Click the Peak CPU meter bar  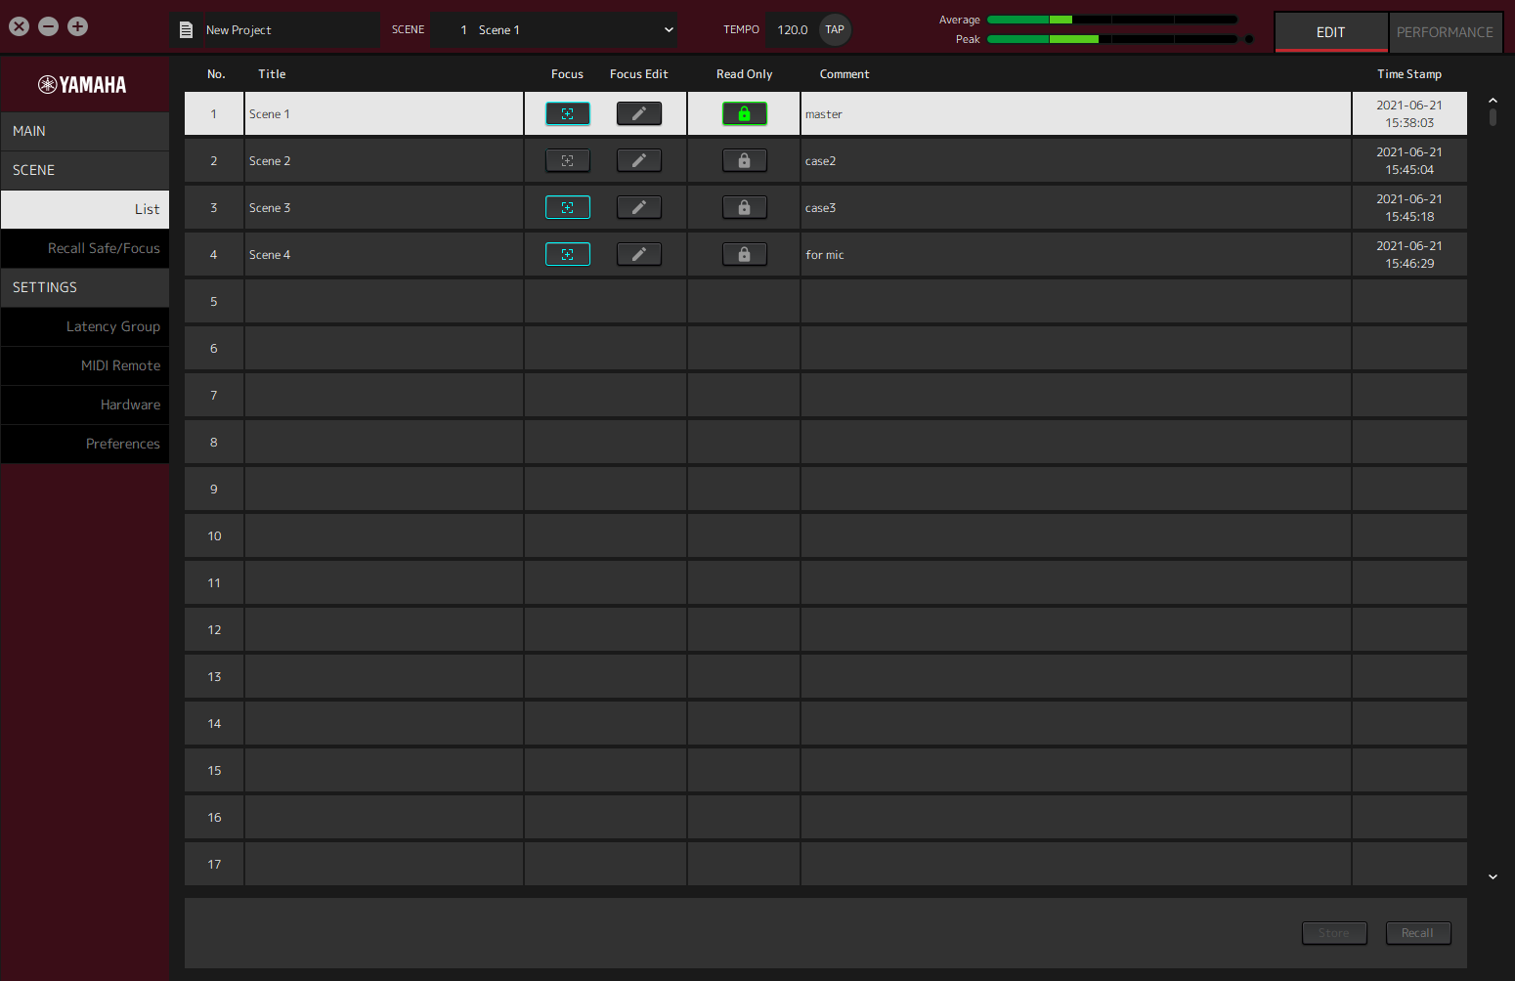tap(1112, 39)
